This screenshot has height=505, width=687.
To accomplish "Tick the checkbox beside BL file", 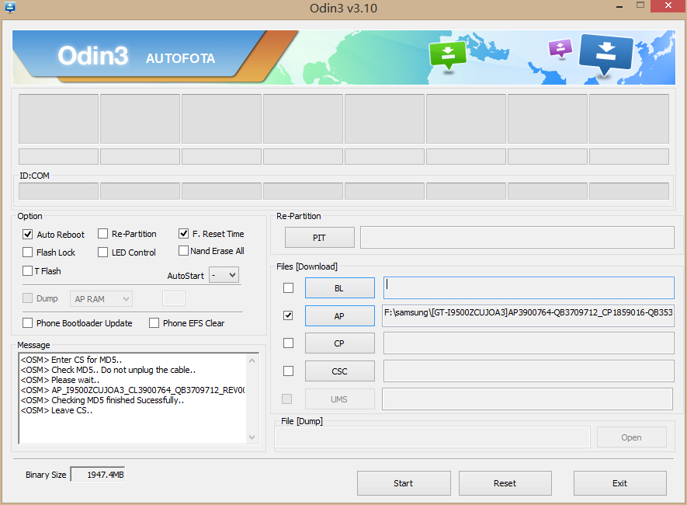I will [x=288, y=288].
